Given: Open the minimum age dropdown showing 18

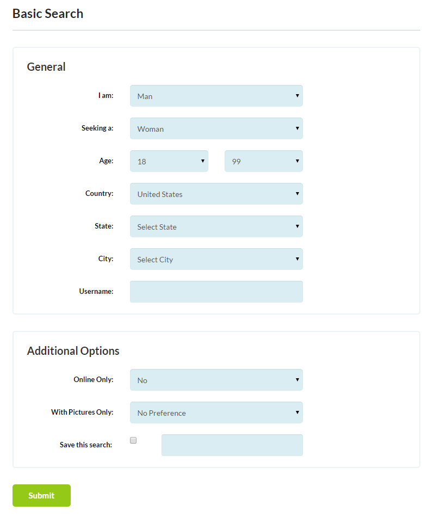Looking at the screenshot, I should click(169, 161).
